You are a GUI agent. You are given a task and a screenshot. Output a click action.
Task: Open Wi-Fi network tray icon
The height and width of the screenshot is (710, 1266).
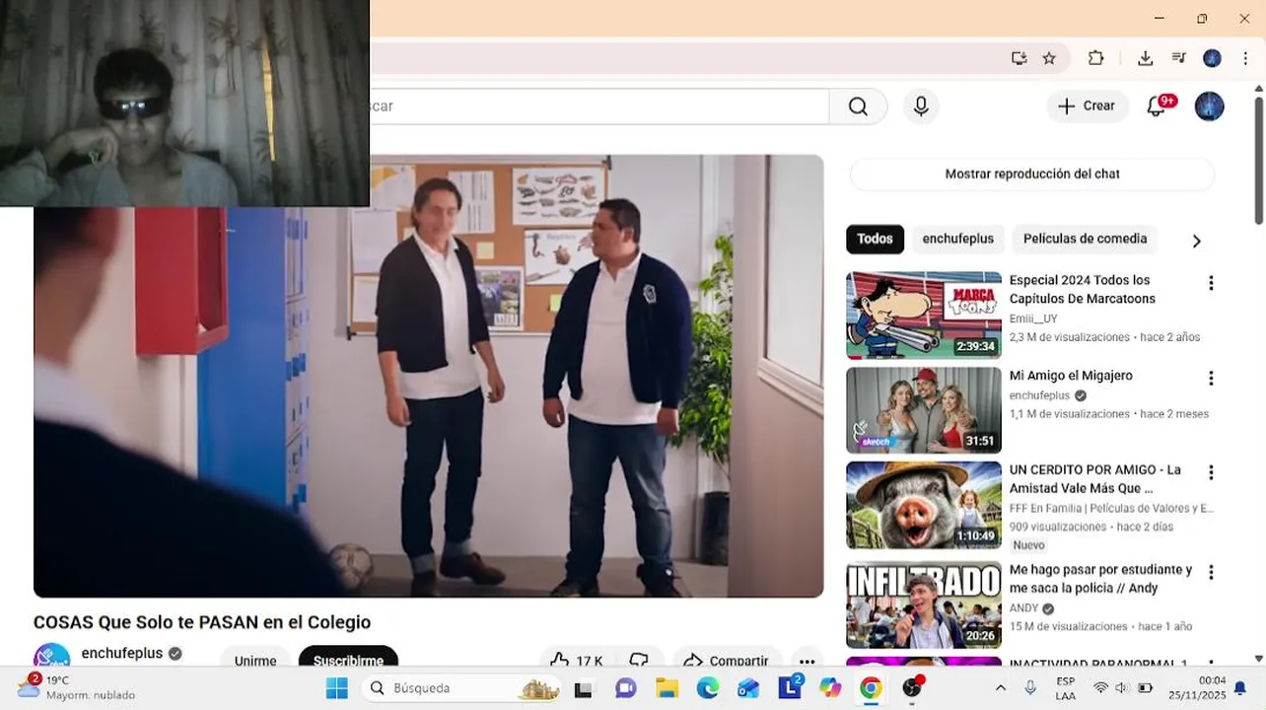coord(1100,688)
